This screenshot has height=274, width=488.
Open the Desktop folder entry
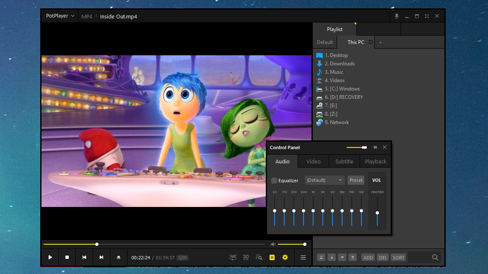point(332,55)
